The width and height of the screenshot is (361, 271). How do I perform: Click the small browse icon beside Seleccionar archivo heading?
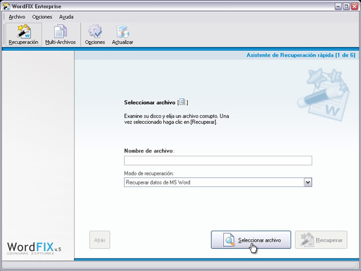pos(183,102)
